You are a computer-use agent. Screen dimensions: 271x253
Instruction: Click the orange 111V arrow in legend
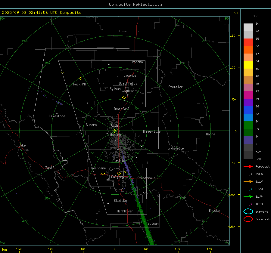pos(248,181)
